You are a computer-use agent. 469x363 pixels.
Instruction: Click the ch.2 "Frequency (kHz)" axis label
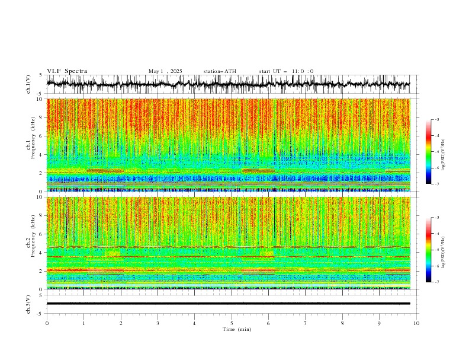(33, 236)
